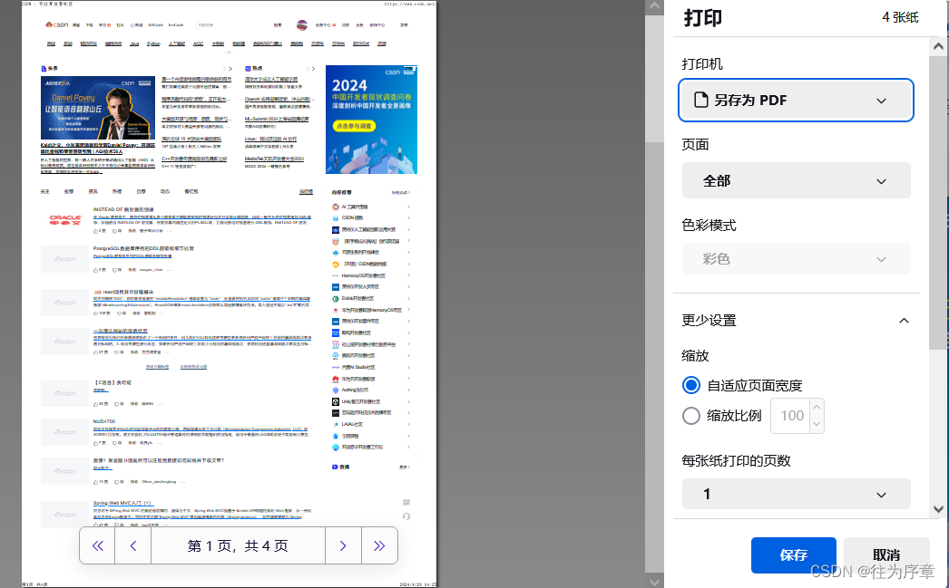Select 自适应页面宽度 scaling option

point(691,386)
